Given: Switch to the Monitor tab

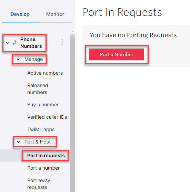Looking at the screenshot, I should 55,14.
